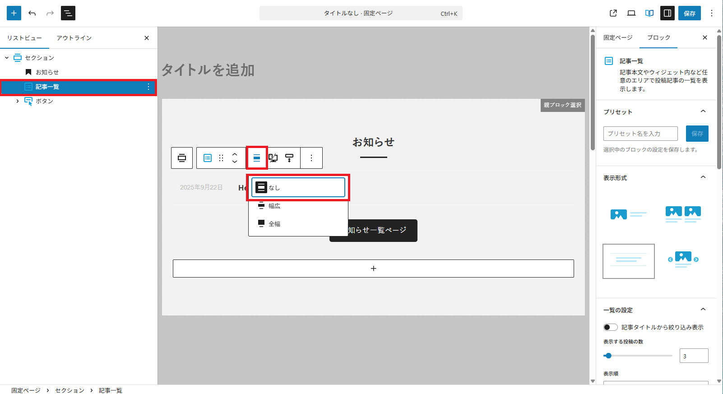Select the text-only list display layout
Viewport: 723px width, 394px height.
(x=628, y=261)
